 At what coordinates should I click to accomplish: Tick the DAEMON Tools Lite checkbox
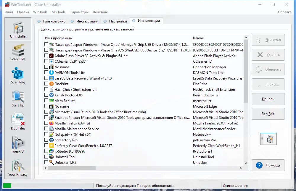coord(46,72)
